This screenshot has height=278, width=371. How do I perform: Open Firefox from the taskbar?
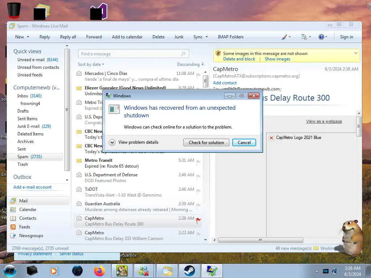point(100,271)
